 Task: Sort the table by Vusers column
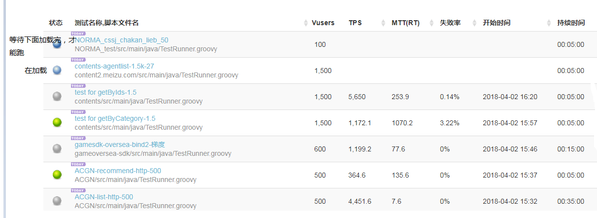coord(322,23)
